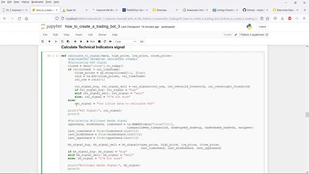
Task: Go to browser home page icon
Action: [27, 18]
